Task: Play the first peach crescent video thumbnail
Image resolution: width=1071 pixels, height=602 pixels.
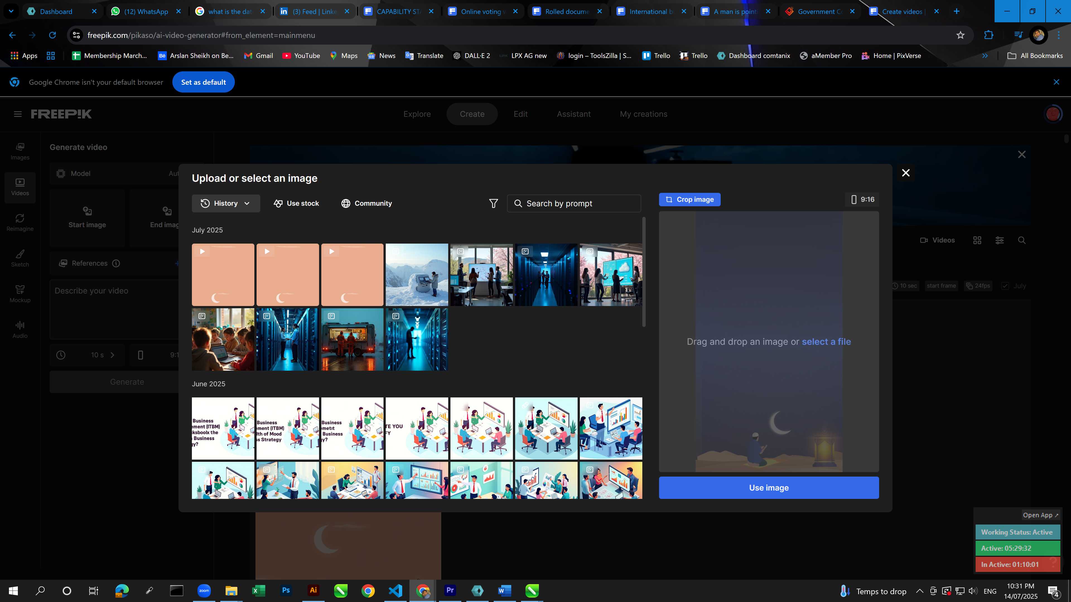Action: 223,275
